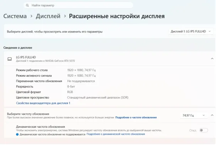This screenshot has width=216, height=145.
Task: Click the Цветовой формат label
Action: pyautogui.click(x=29, y=92)
